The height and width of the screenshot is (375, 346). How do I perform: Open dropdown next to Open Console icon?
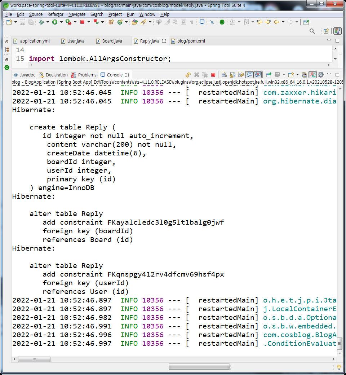point(297,75)
